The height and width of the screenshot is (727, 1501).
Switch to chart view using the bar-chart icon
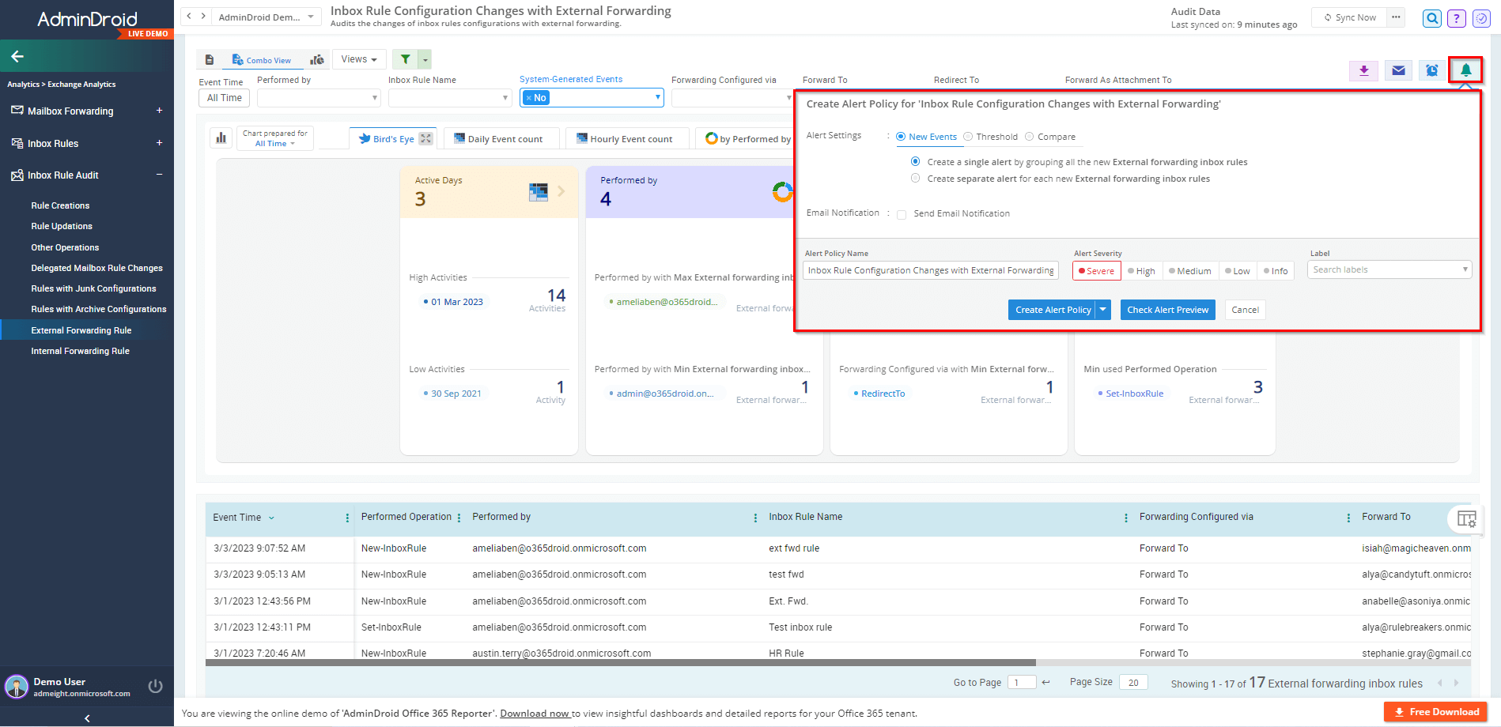tap(317, 58)
